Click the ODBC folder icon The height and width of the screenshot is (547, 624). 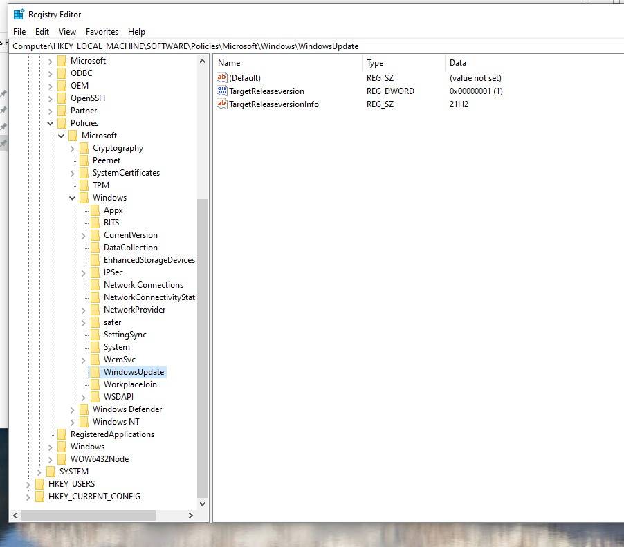click(x=62, y=73)
